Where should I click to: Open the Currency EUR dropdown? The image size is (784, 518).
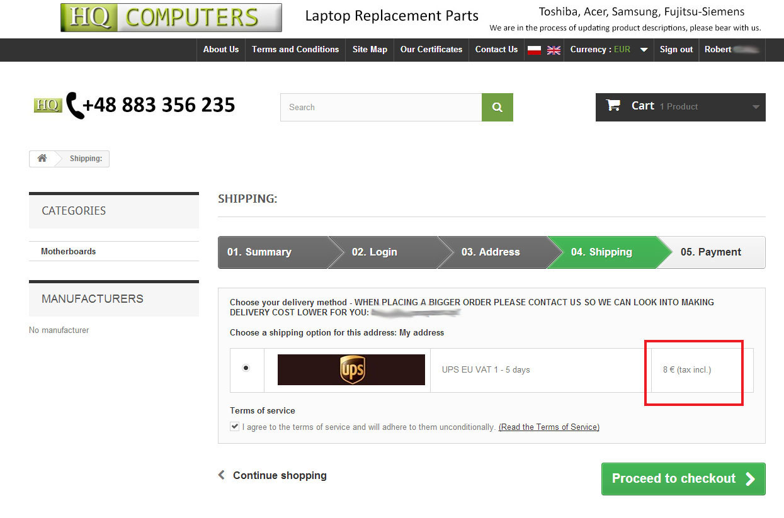click(609, 50)
